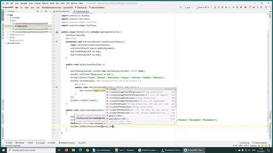Click the error gutter icon beside class MainActivity
This screenshot has height=153, width=273.
coord(57,32)
